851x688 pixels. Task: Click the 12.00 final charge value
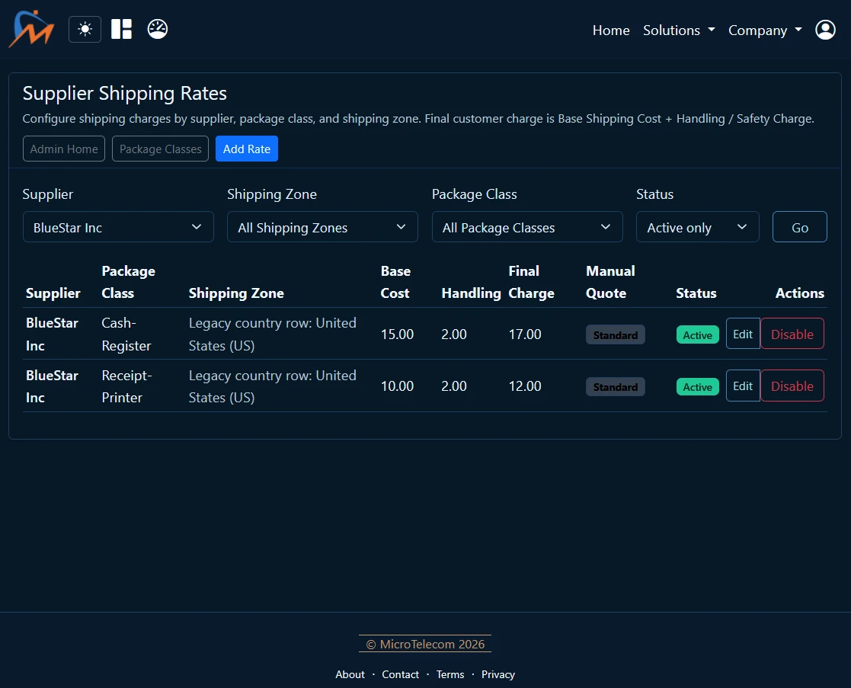[x=525, y=386]
